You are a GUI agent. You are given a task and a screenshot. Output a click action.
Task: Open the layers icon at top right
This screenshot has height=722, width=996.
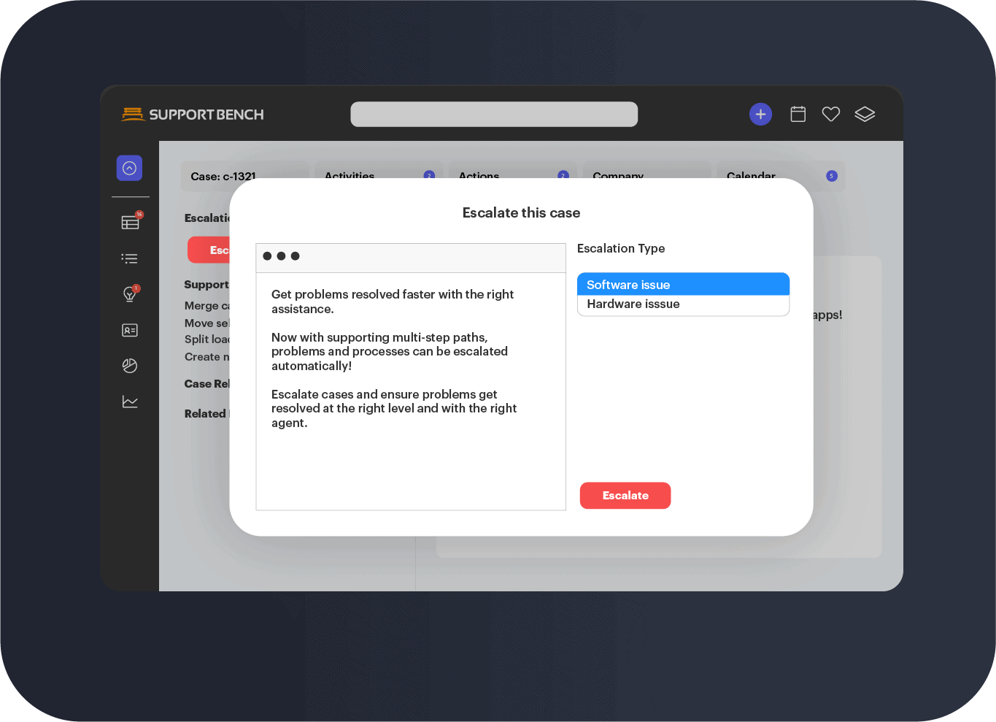865,114
